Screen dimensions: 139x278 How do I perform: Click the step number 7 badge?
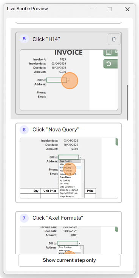click(24, 218)
